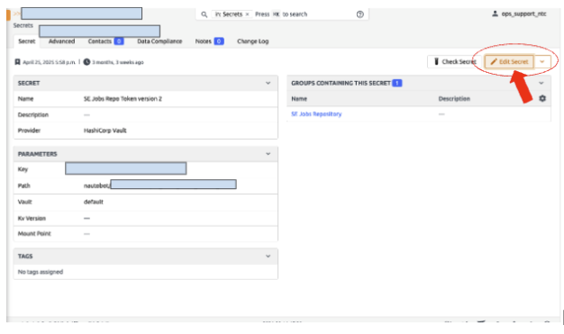Click the Description column header in groups table
The height and width of the screenshot is (334, 564).
tap(454, 99)
